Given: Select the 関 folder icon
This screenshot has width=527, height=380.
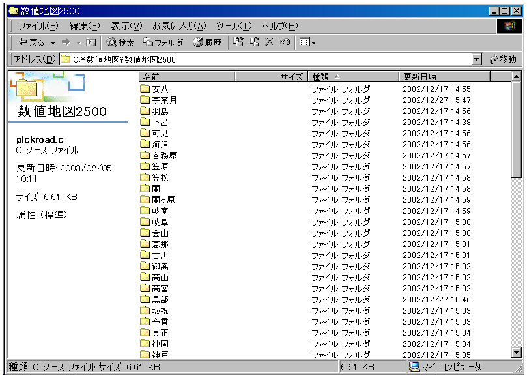Looking at the screenshot, I should (x=145, y=188).
